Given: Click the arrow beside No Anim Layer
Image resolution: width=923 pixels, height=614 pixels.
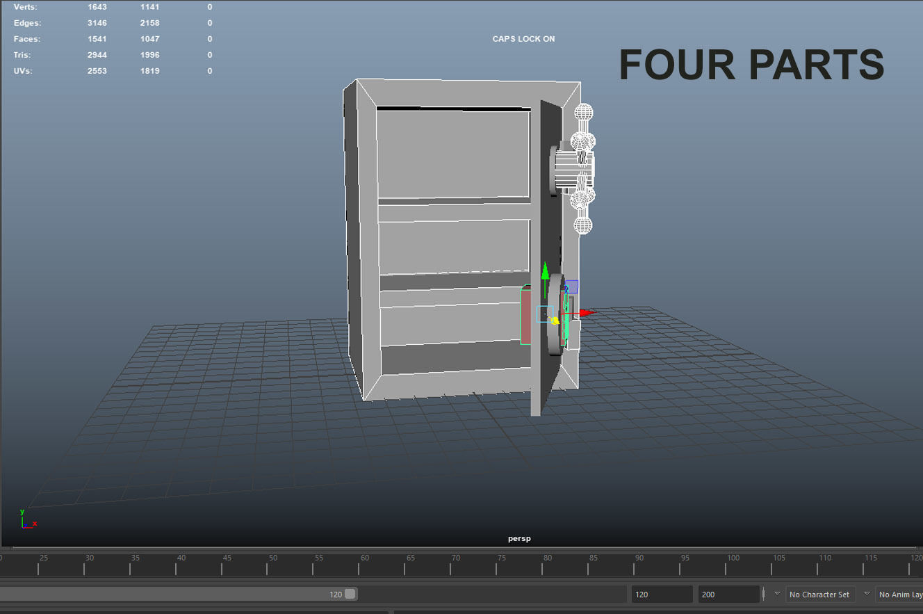Looking at the screenshot, I should (866, 594).
